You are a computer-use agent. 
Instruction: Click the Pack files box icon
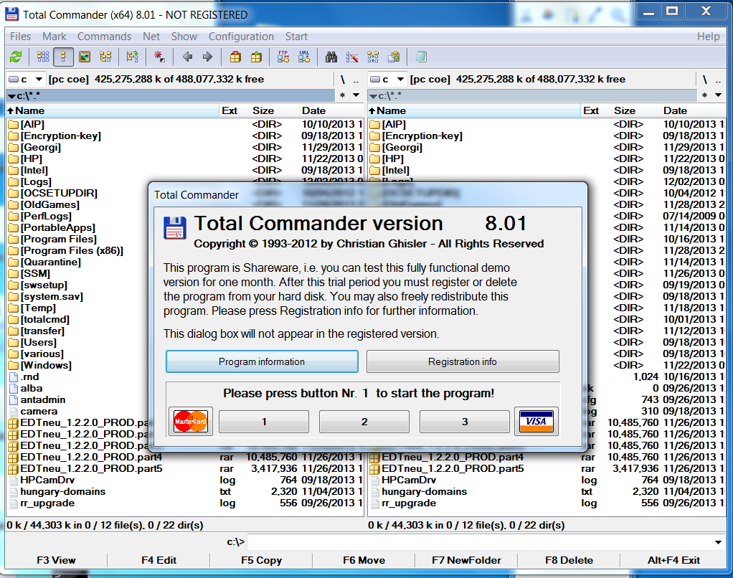click(235, 57)
